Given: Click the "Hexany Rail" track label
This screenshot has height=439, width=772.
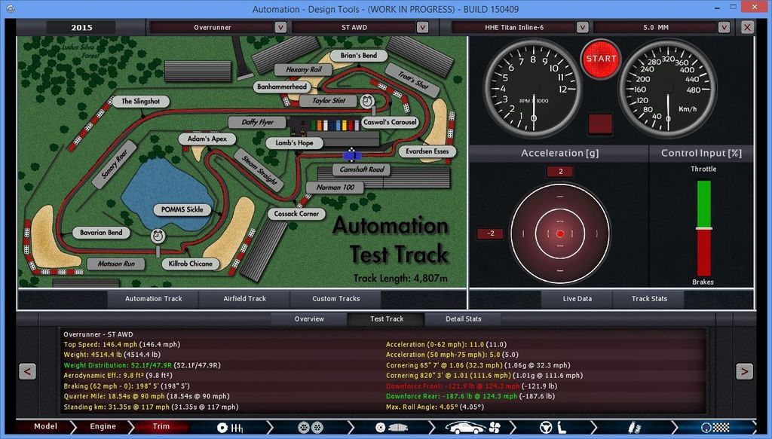Looking at the screenshot, I should (303, 70).
